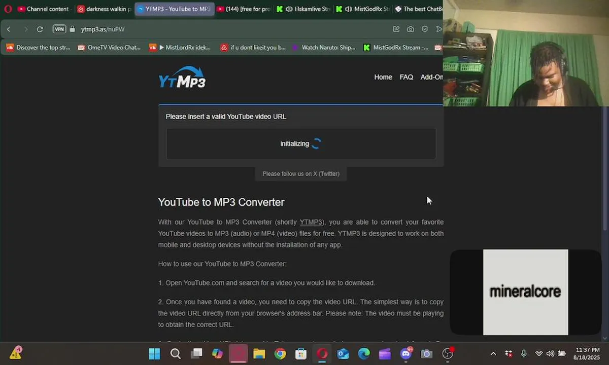Open Outlook from the taskbar

tap(343, 354)
